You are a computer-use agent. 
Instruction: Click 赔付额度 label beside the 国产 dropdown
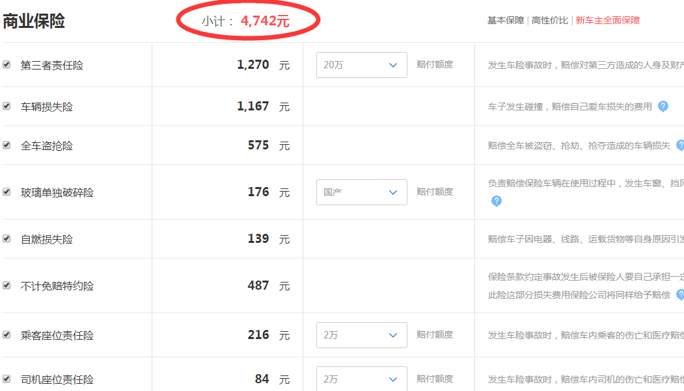(435, 192)
